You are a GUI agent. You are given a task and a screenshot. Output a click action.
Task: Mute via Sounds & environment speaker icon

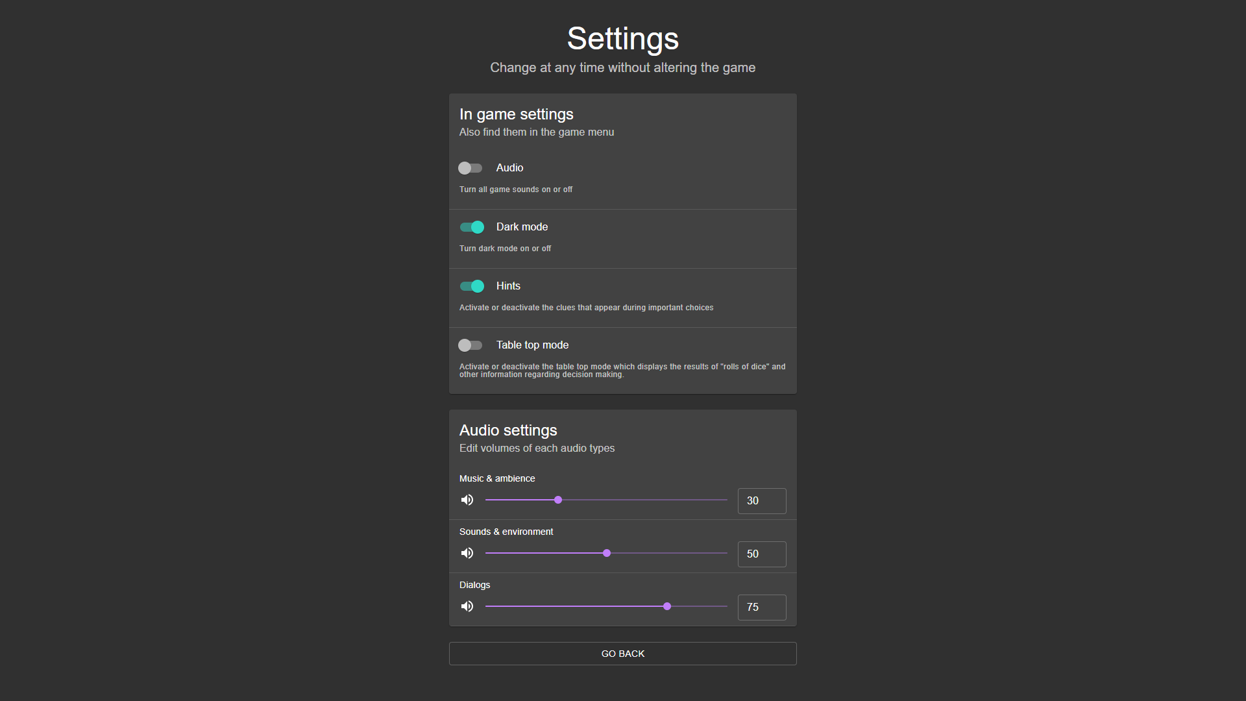467,553
